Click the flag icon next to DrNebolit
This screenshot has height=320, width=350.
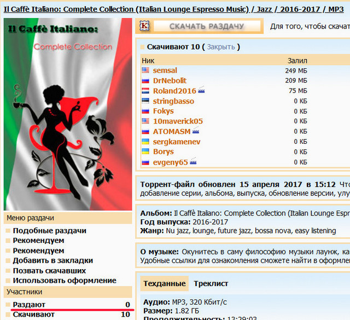click(145, 80)
